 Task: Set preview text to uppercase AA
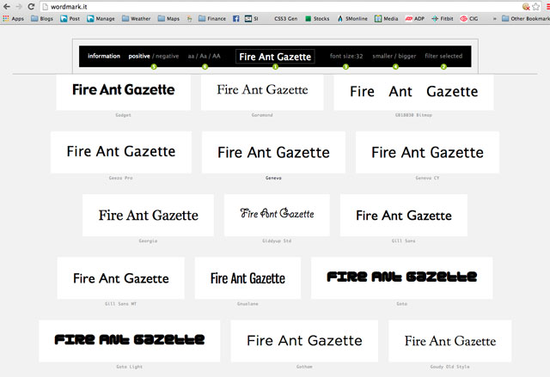coord(217,56)
